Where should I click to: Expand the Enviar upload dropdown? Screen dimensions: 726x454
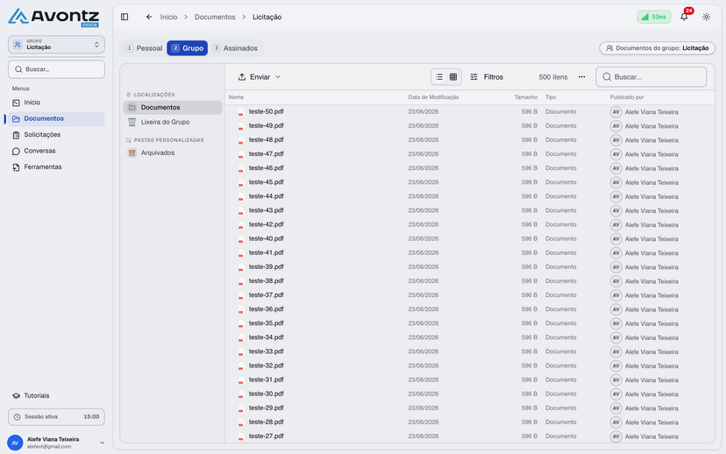pyautogui.click(x=260, y=77)
